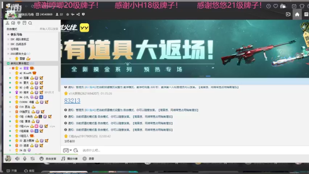Click 播放伴奏 play accompaniment button
Viewport: 309px width, 174px height.
pyautogui.click(x=70, y=159)
